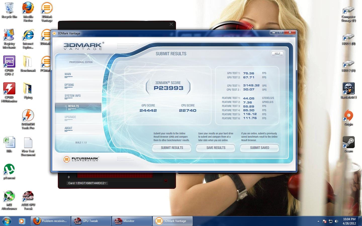The image size is (362, 226).
Task: Click GPU Test 1 value 75.36
Action: (249, 73)
